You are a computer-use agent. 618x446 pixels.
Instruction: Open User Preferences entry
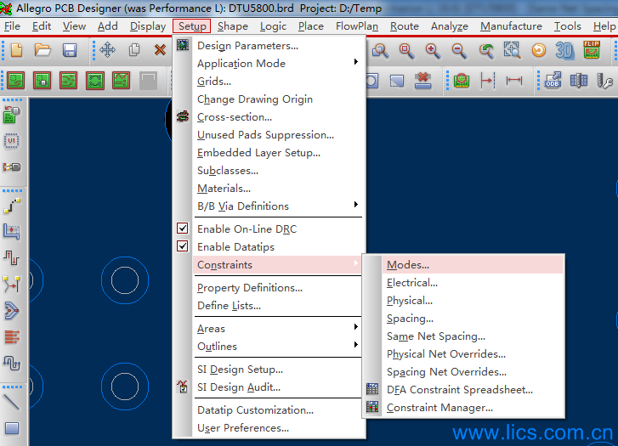tap(278, 428)
